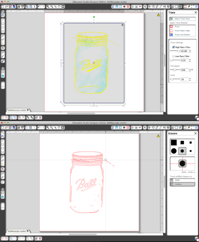Close the Trace panel
This screenshot has height=242, width=199.
tap(196, 12)
